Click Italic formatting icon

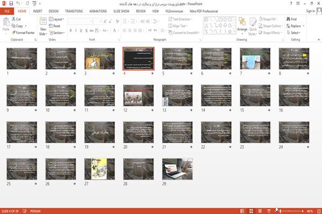pyautogui.click(x=76, y=31)
